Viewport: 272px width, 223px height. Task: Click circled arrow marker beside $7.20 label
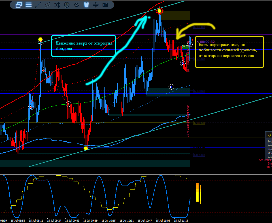190,44
